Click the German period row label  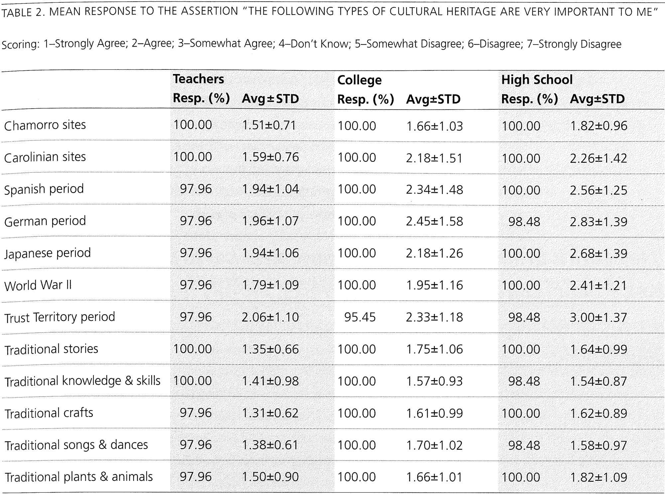pos(45,221)
